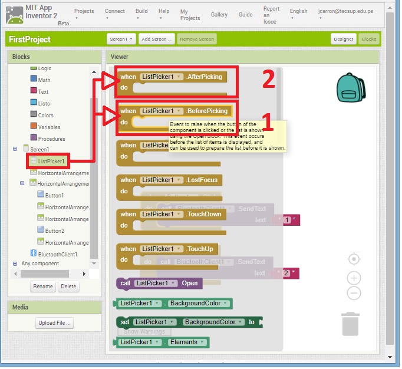Switch to Blocks view
The image size is (402, 369).
click(368, 39)
